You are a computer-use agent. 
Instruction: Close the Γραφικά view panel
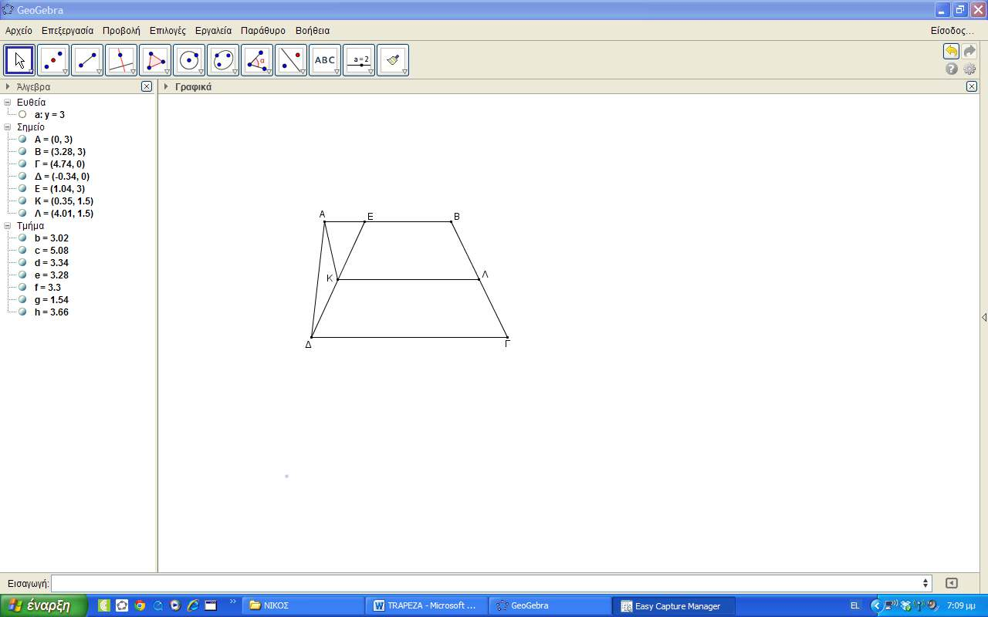[x=972, y=86]
